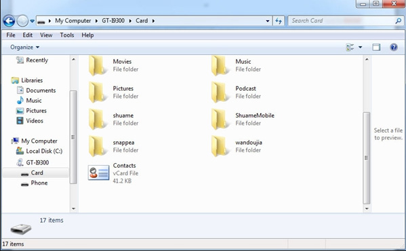Click GT-I9300 in address breadcrumb

point(113,21)
